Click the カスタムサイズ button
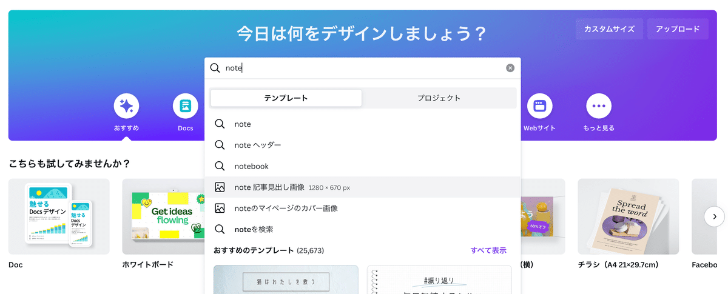 coord(609,29)
